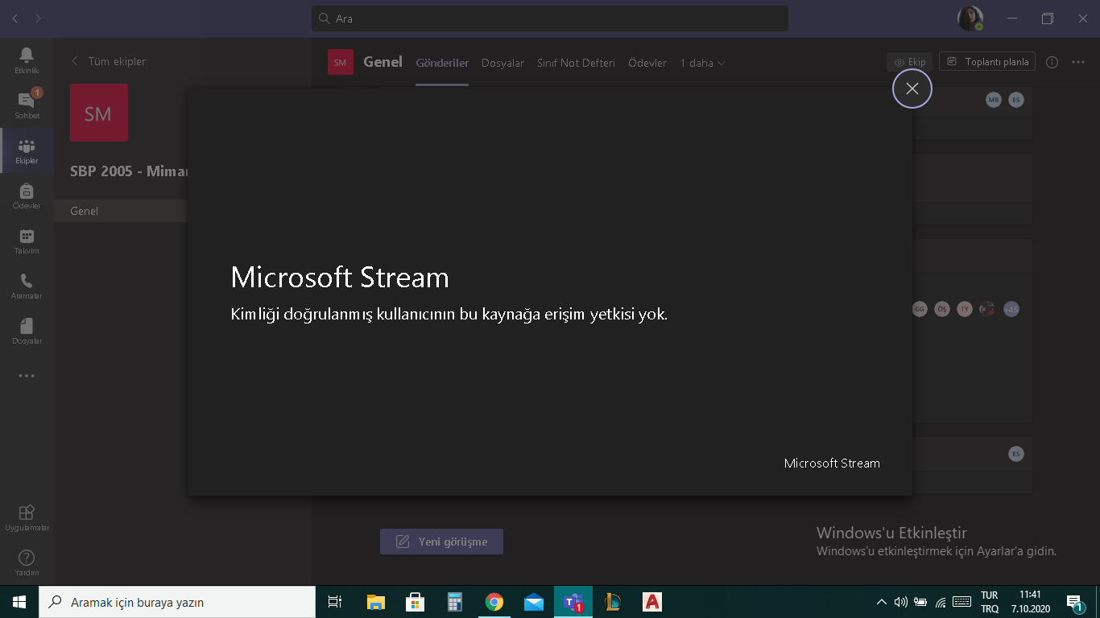The height and width of the screenshot is (618, 1100).
Task: Go back with the navigation arrow
Action: click(x=15, y=18)
